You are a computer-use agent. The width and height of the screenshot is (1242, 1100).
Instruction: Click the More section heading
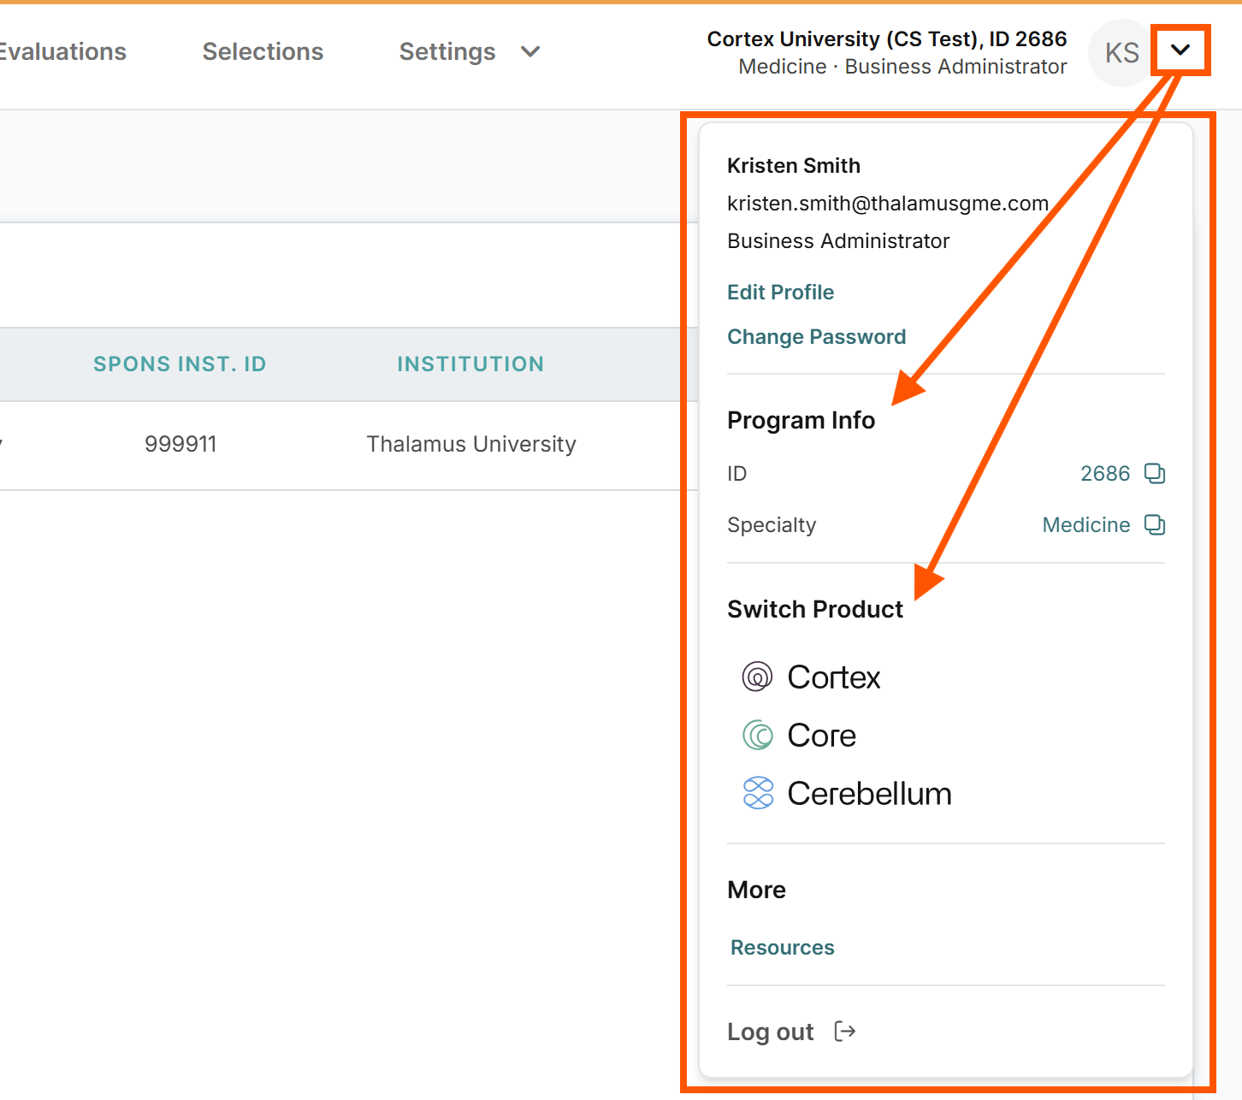(756, 890)
